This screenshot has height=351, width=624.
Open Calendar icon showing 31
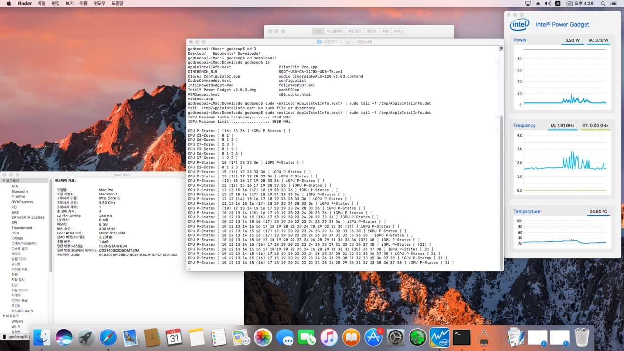tap(174, 337)
